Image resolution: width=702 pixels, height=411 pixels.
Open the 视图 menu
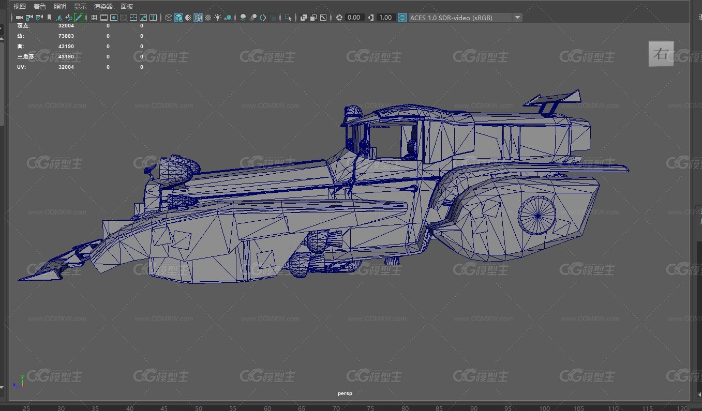coord(19,6)
